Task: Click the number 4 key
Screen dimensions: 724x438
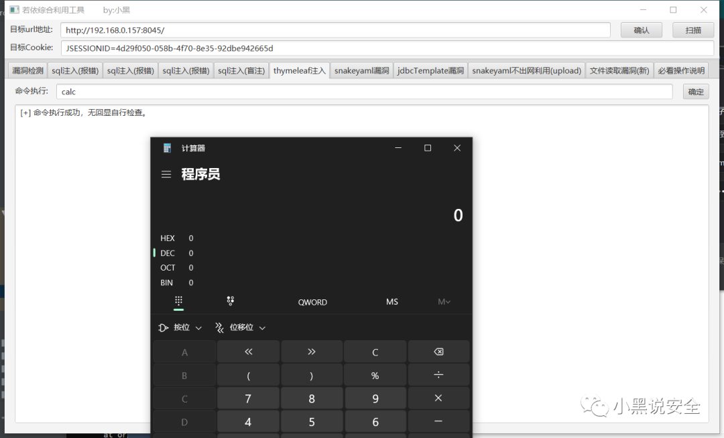Action: pos(249,421)
